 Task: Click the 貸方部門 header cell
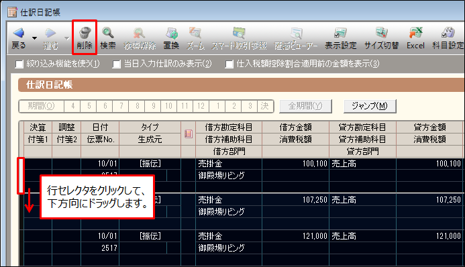point(362,152)
